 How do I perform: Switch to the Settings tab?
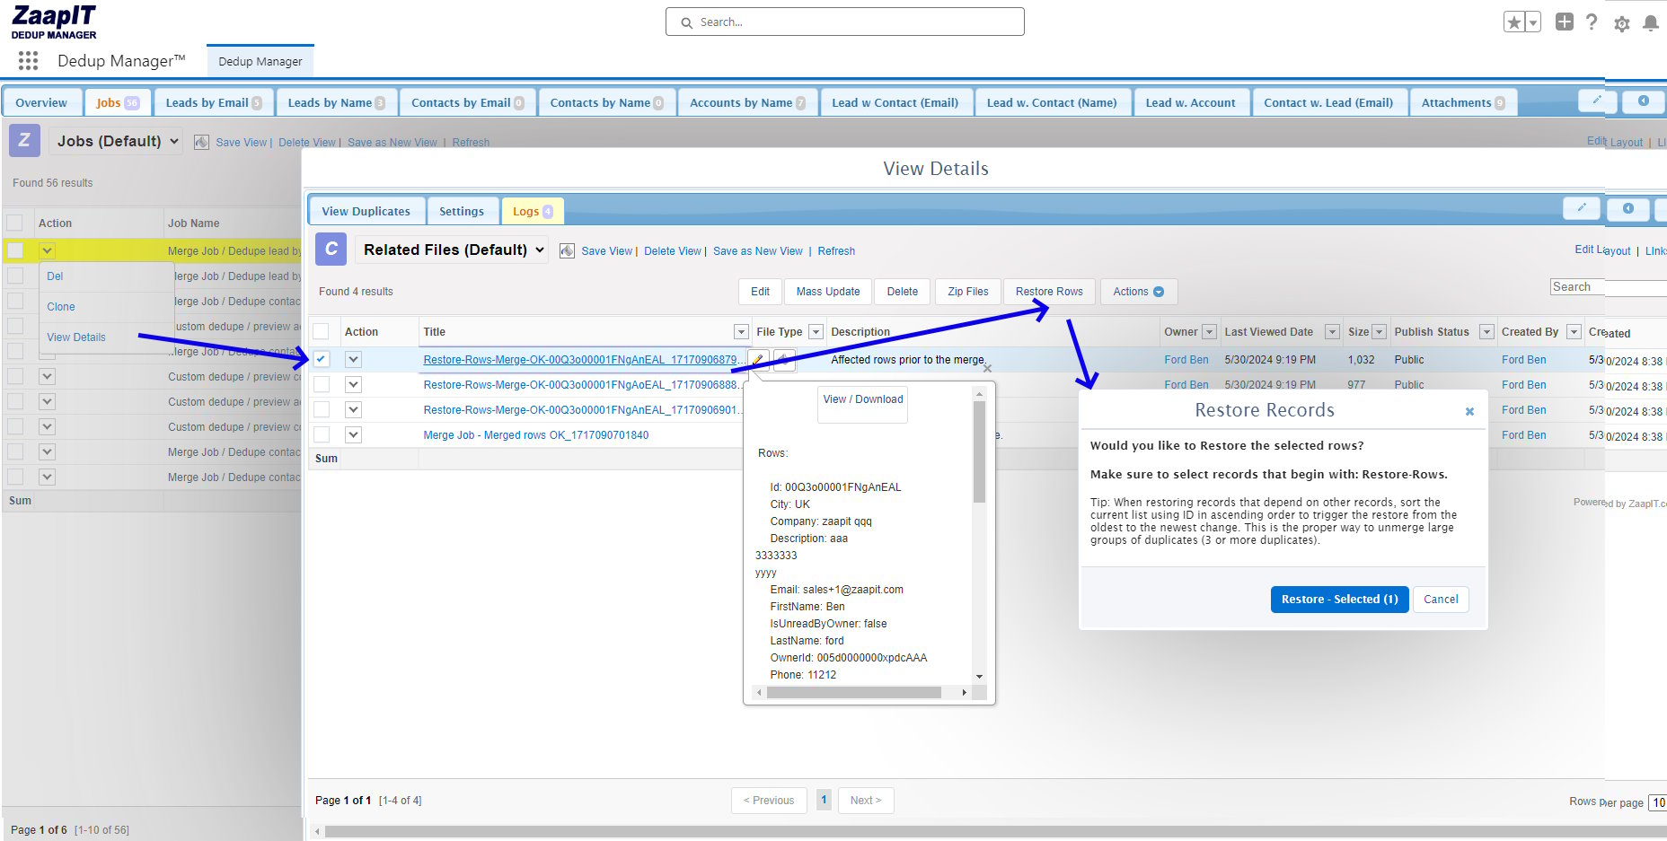(x=463, y=210)
